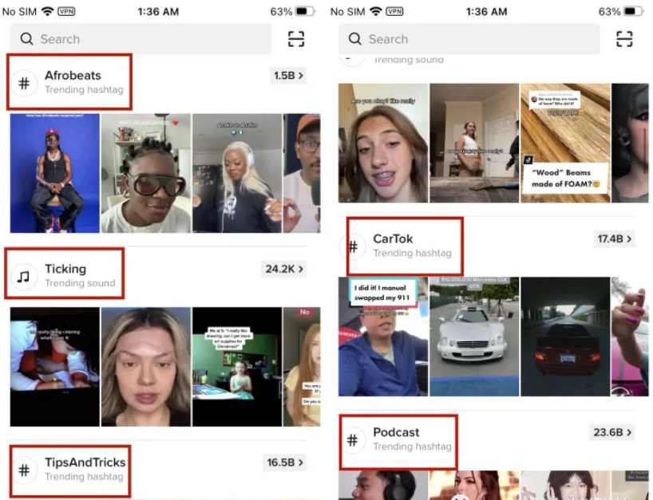
Task: Tap the hashtag icon beside TipsAndTricks
Action: [x=25, y=470]
